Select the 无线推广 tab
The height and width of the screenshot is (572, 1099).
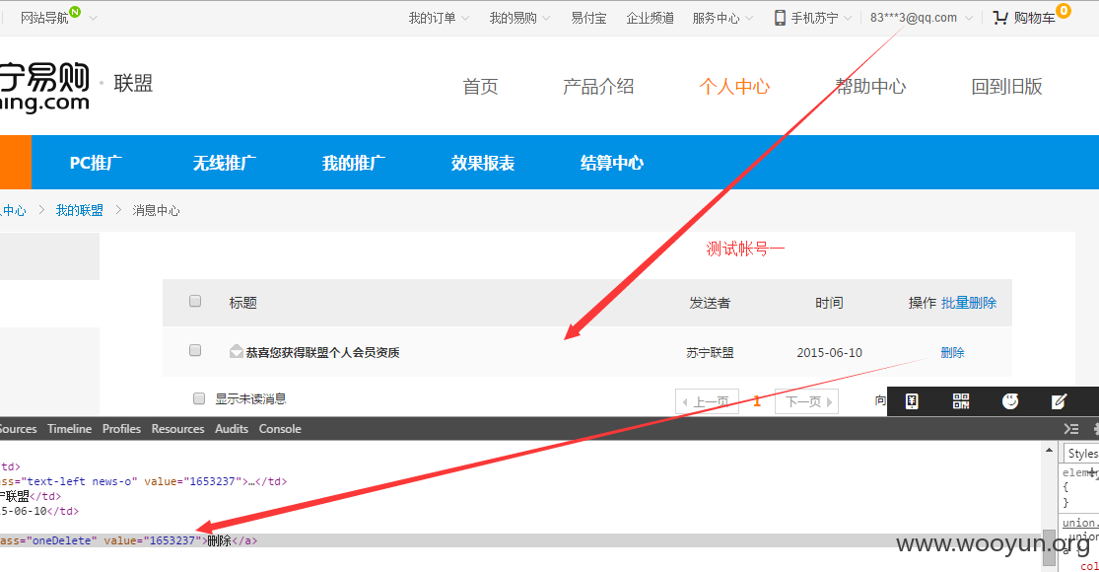point(225,163)
